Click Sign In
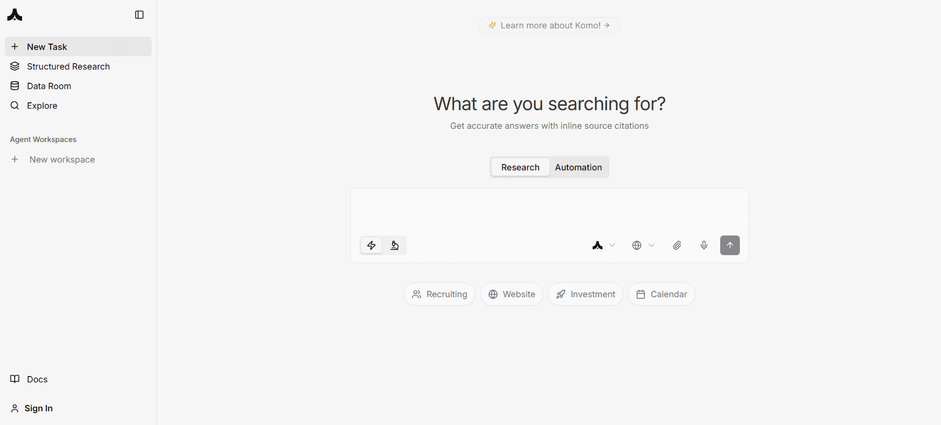 (38, 408)
